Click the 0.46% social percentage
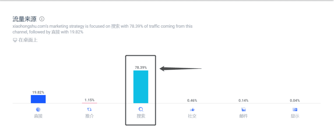This screenshot has height=128, width=334. click(192, 101)
